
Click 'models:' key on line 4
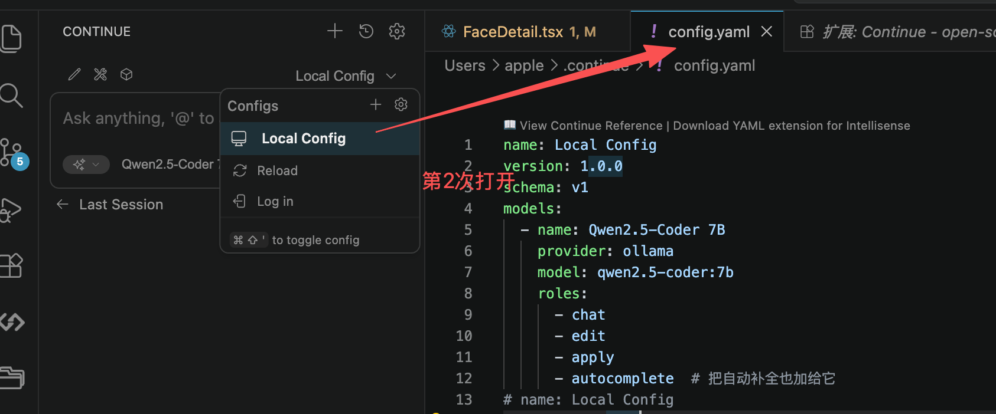532,209
